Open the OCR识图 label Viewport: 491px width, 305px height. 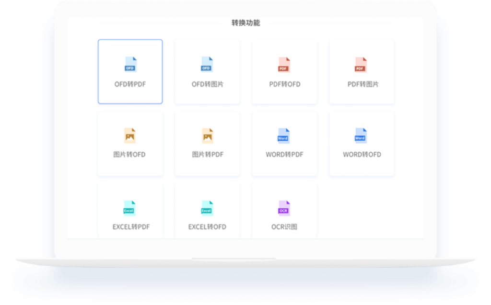click(284, 227)
